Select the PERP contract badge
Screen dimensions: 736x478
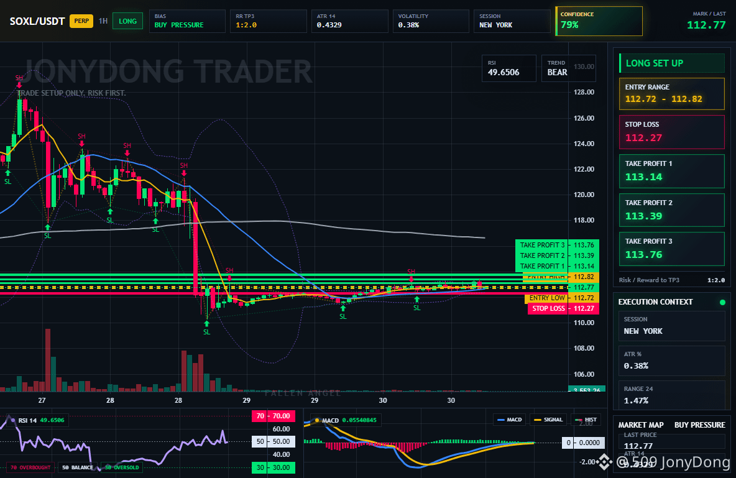81,21
